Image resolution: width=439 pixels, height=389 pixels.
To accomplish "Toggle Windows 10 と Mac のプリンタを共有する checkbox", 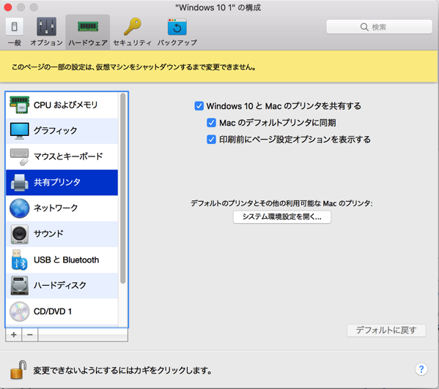I will (199, 106).
